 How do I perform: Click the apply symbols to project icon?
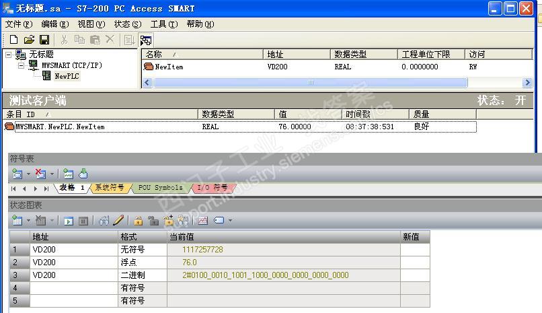(x=83, y=174)
